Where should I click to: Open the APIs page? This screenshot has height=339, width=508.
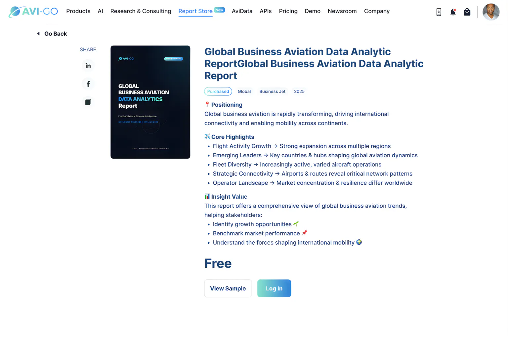pyautogui.click(x=266, y=11)
